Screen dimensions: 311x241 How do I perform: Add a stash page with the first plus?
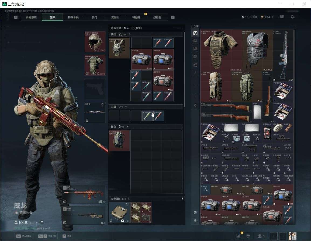coord(195,73)
